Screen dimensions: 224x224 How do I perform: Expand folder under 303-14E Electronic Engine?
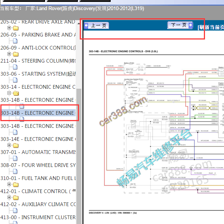click(x=9, y=145)
